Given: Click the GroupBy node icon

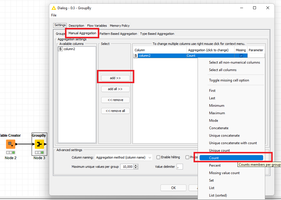Looking at the screenshot, I should point(39,144).
